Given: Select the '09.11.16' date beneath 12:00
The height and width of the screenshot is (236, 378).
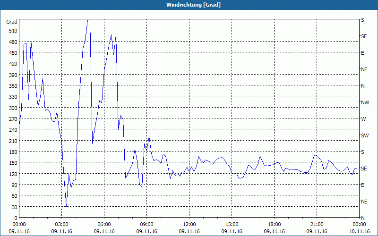Looking at the screenshot, I should point(189,231).
